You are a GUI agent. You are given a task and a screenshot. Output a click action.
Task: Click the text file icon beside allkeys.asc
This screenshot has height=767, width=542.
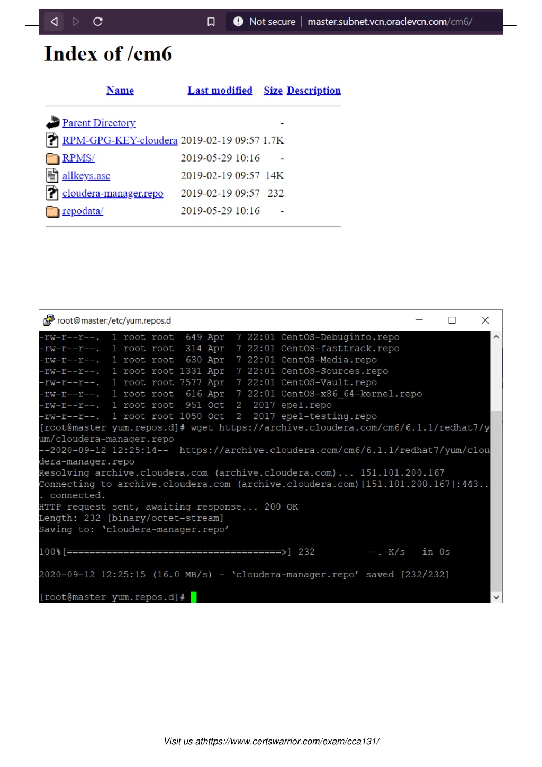click(x=52, y=175)
